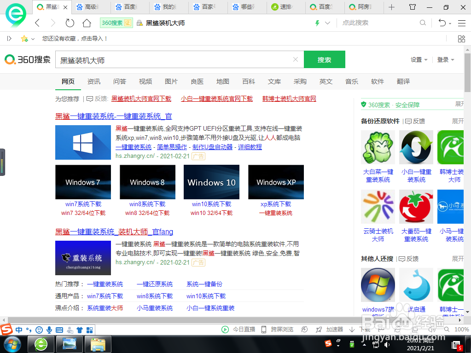Open the skin shirt icon in the title bar
The height and width of the screenshot is (353, 471).
tap(413, 7)
